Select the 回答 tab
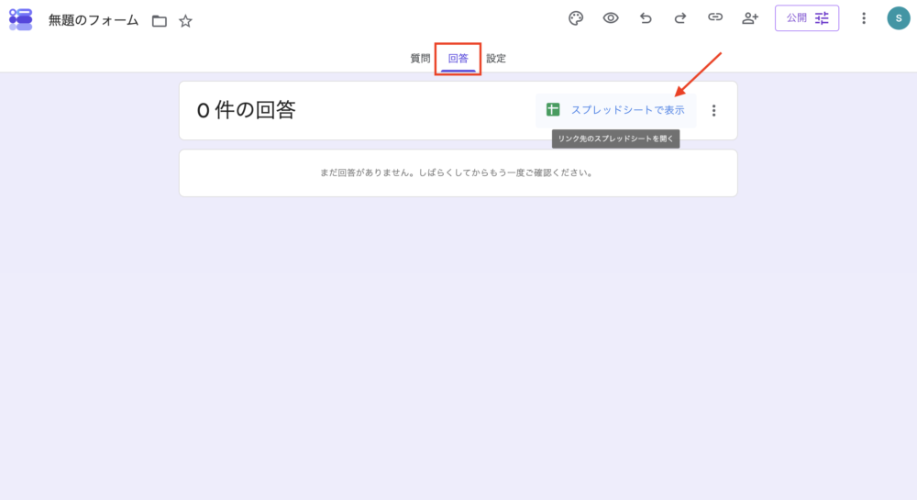The image size is (917, 500). pos(458,59)
